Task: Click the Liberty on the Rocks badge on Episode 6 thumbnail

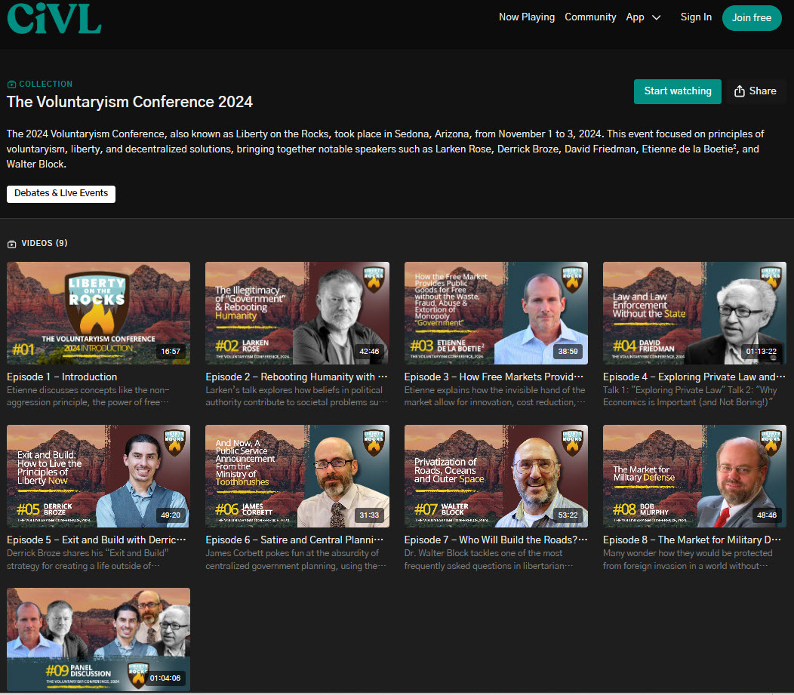Action: 374,443
